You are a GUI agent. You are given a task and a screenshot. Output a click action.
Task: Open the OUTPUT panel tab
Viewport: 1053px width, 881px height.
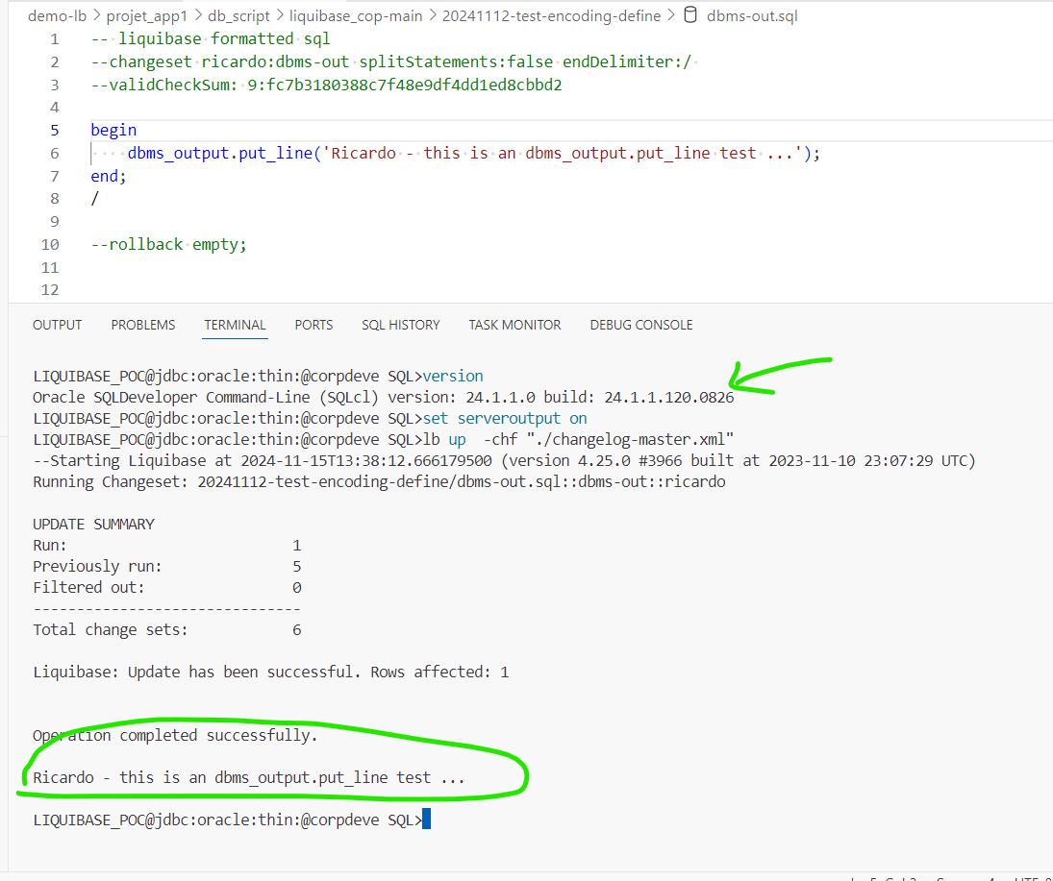pyautogui.click(x=57, y=325)
